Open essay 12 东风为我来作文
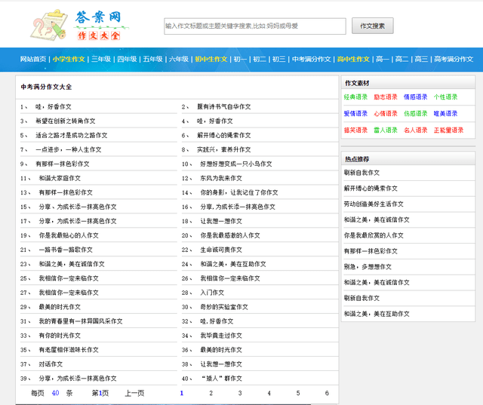 (x=221, y=178)
